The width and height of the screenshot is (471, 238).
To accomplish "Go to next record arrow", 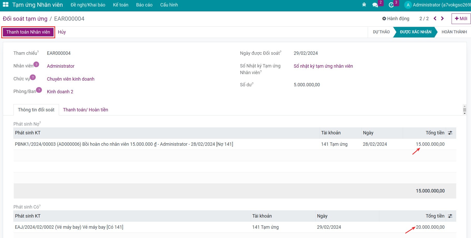I will 442,18.
